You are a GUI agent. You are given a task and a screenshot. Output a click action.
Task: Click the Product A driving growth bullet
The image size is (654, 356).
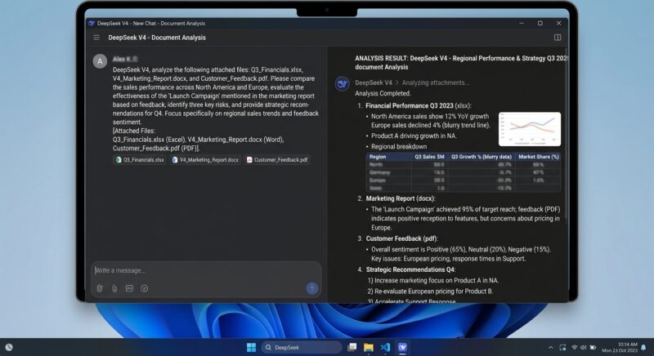click(414, 136)
